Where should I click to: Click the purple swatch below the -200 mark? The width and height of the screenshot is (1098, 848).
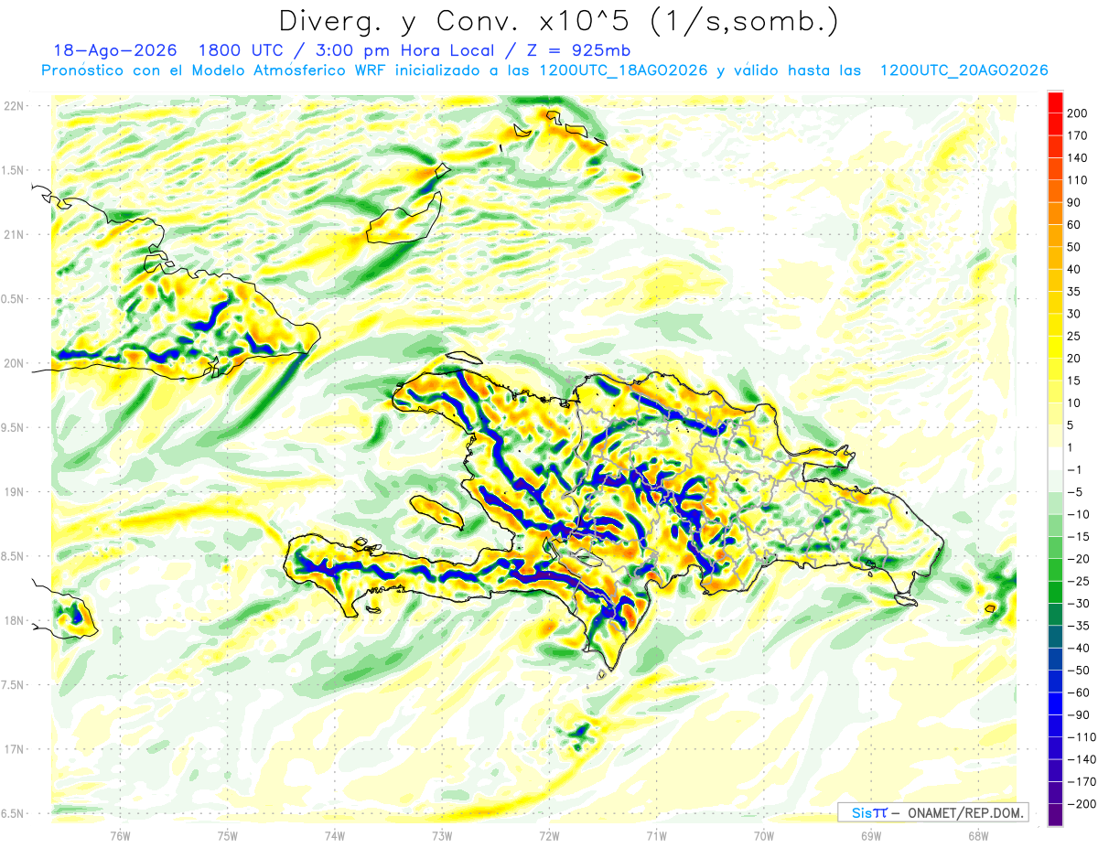[x=1054, y=815]
